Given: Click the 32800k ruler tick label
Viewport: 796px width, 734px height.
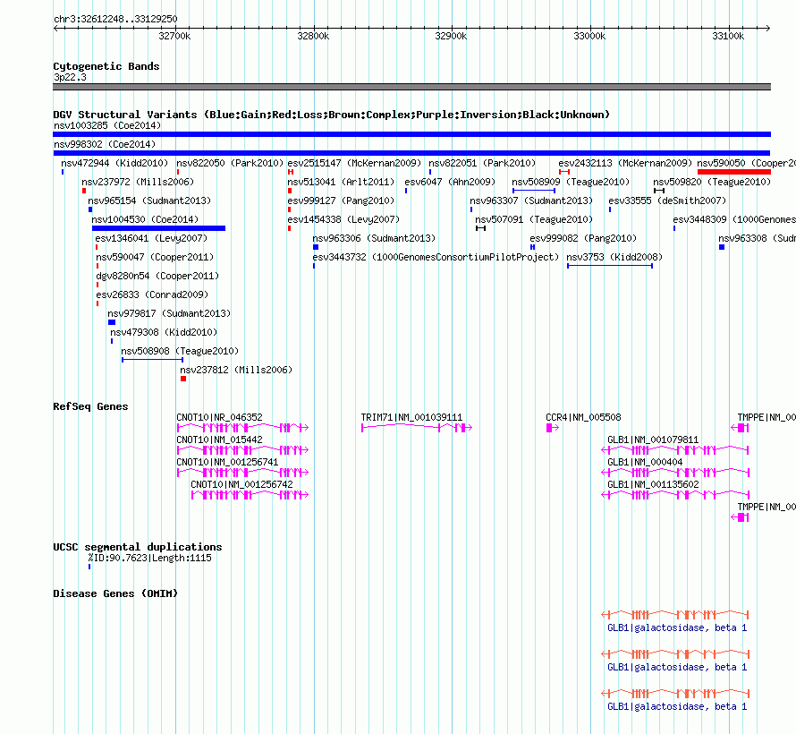Looking at the screenshot, I should [x=313, y=36].
